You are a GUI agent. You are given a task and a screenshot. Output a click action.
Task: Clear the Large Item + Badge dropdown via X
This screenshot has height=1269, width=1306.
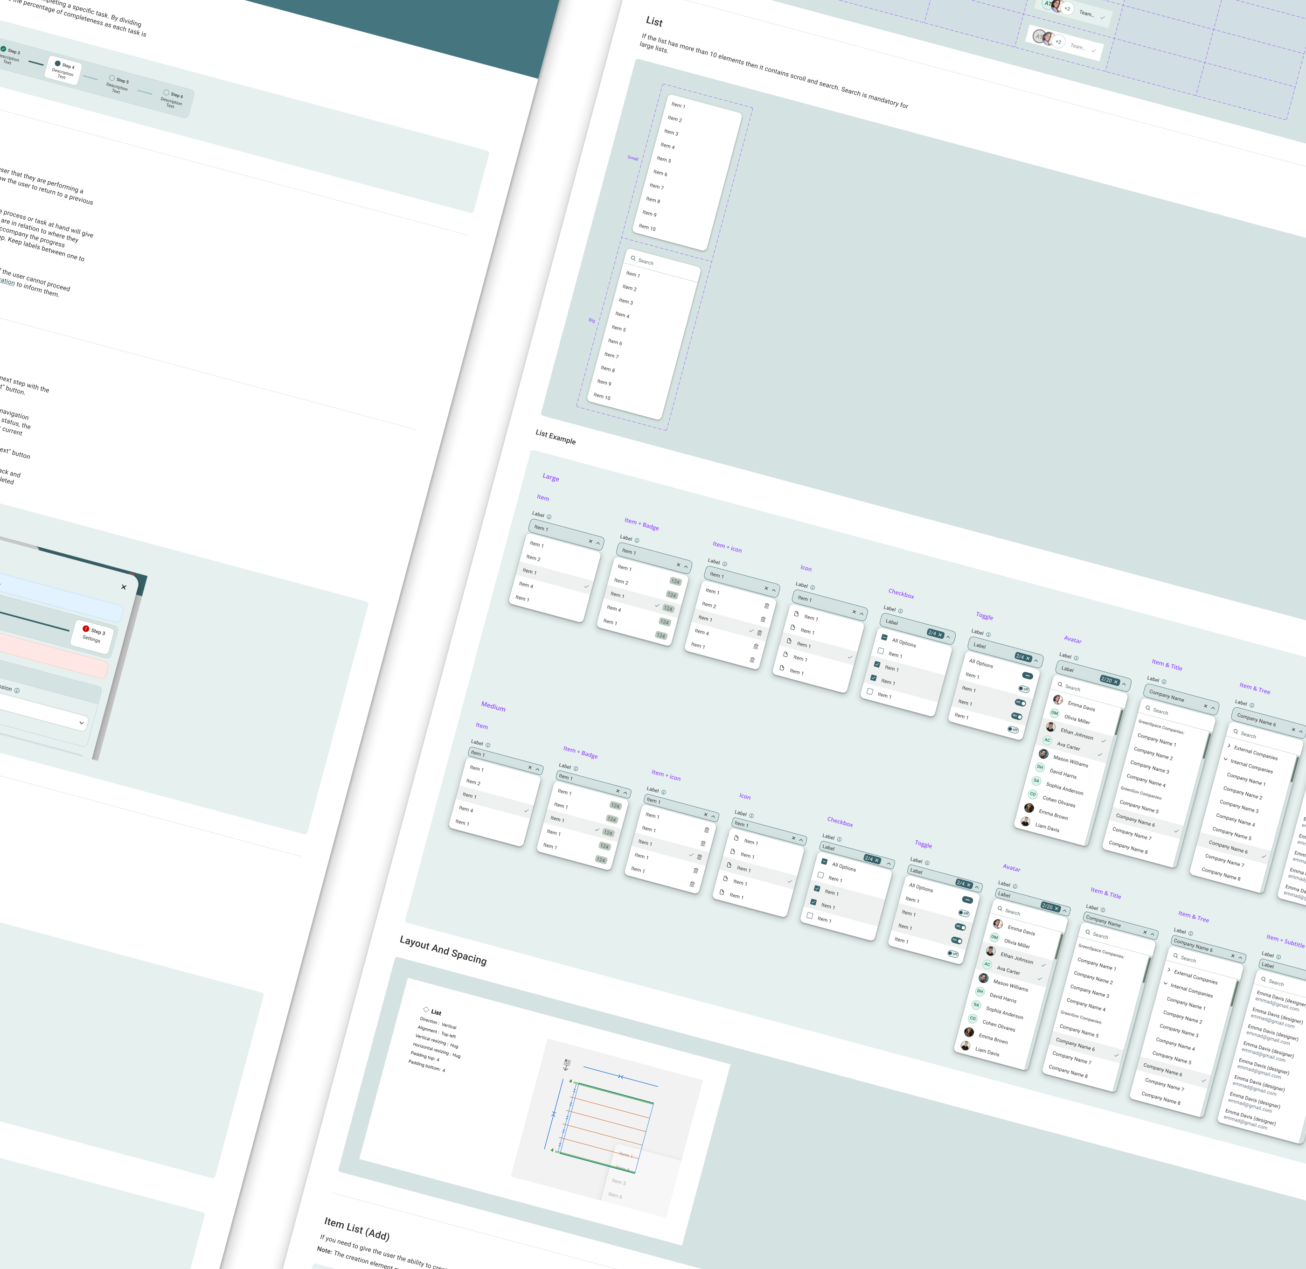point(678,565)
